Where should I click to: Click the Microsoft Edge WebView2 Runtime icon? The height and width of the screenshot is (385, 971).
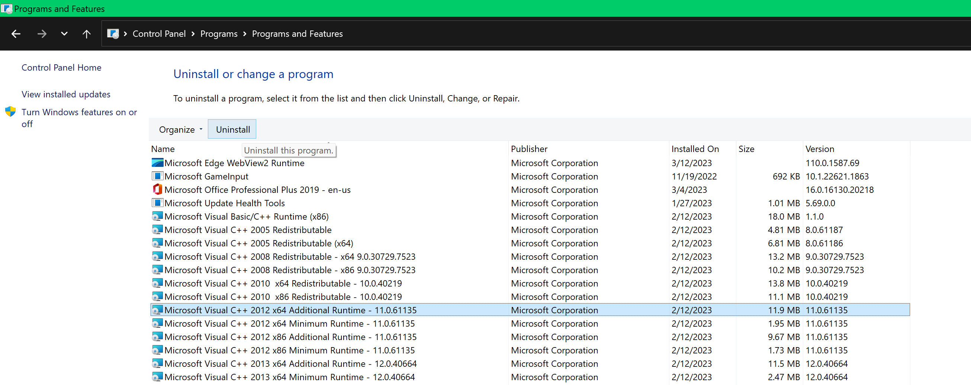(157, 163)
